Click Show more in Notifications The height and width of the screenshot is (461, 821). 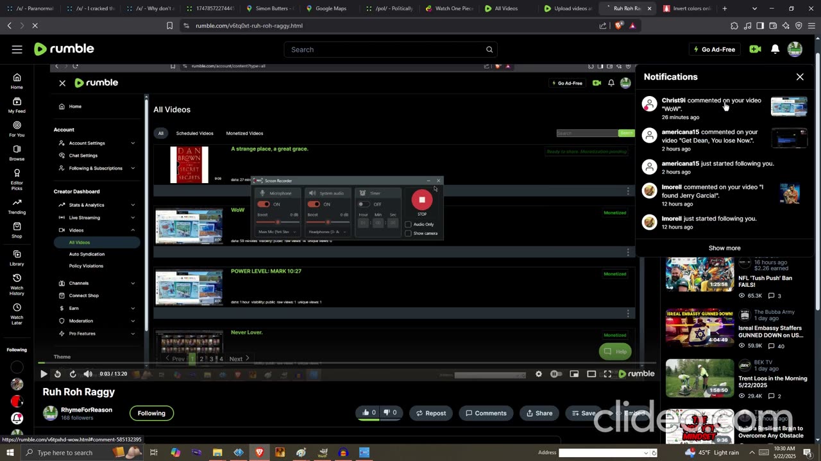coord(725,248)
